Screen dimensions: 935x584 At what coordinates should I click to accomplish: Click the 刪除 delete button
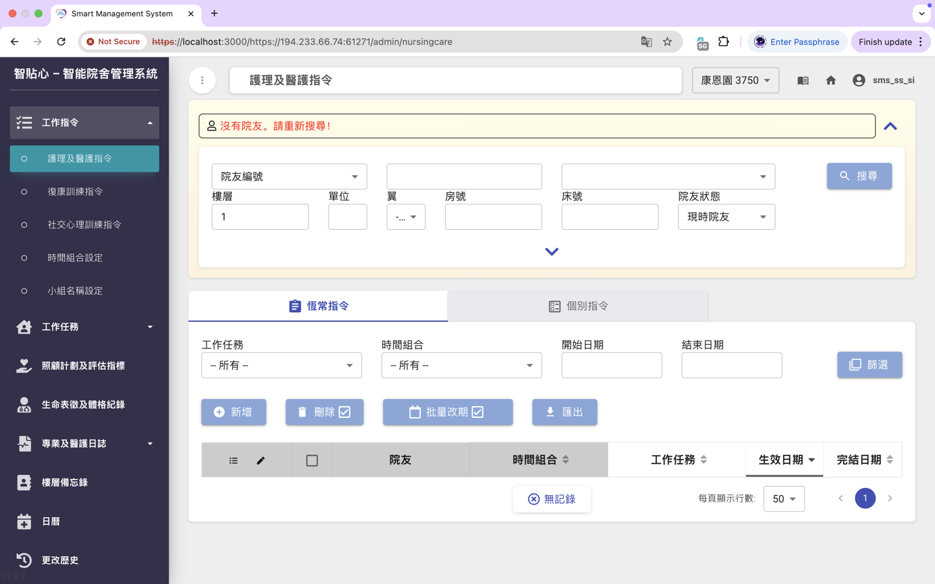coord(325,412)
